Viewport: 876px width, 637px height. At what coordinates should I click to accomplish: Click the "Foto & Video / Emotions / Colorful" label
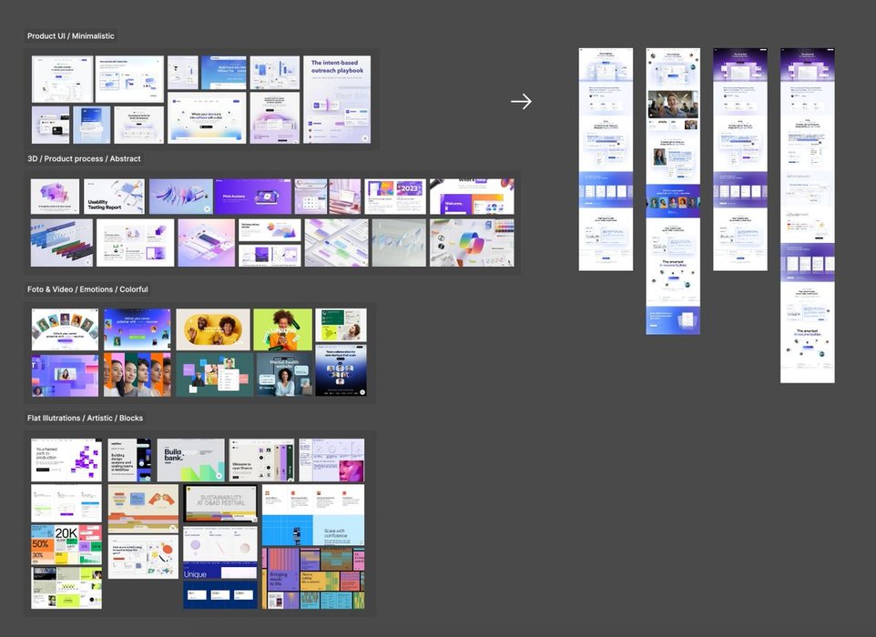(x=87, y=289)
